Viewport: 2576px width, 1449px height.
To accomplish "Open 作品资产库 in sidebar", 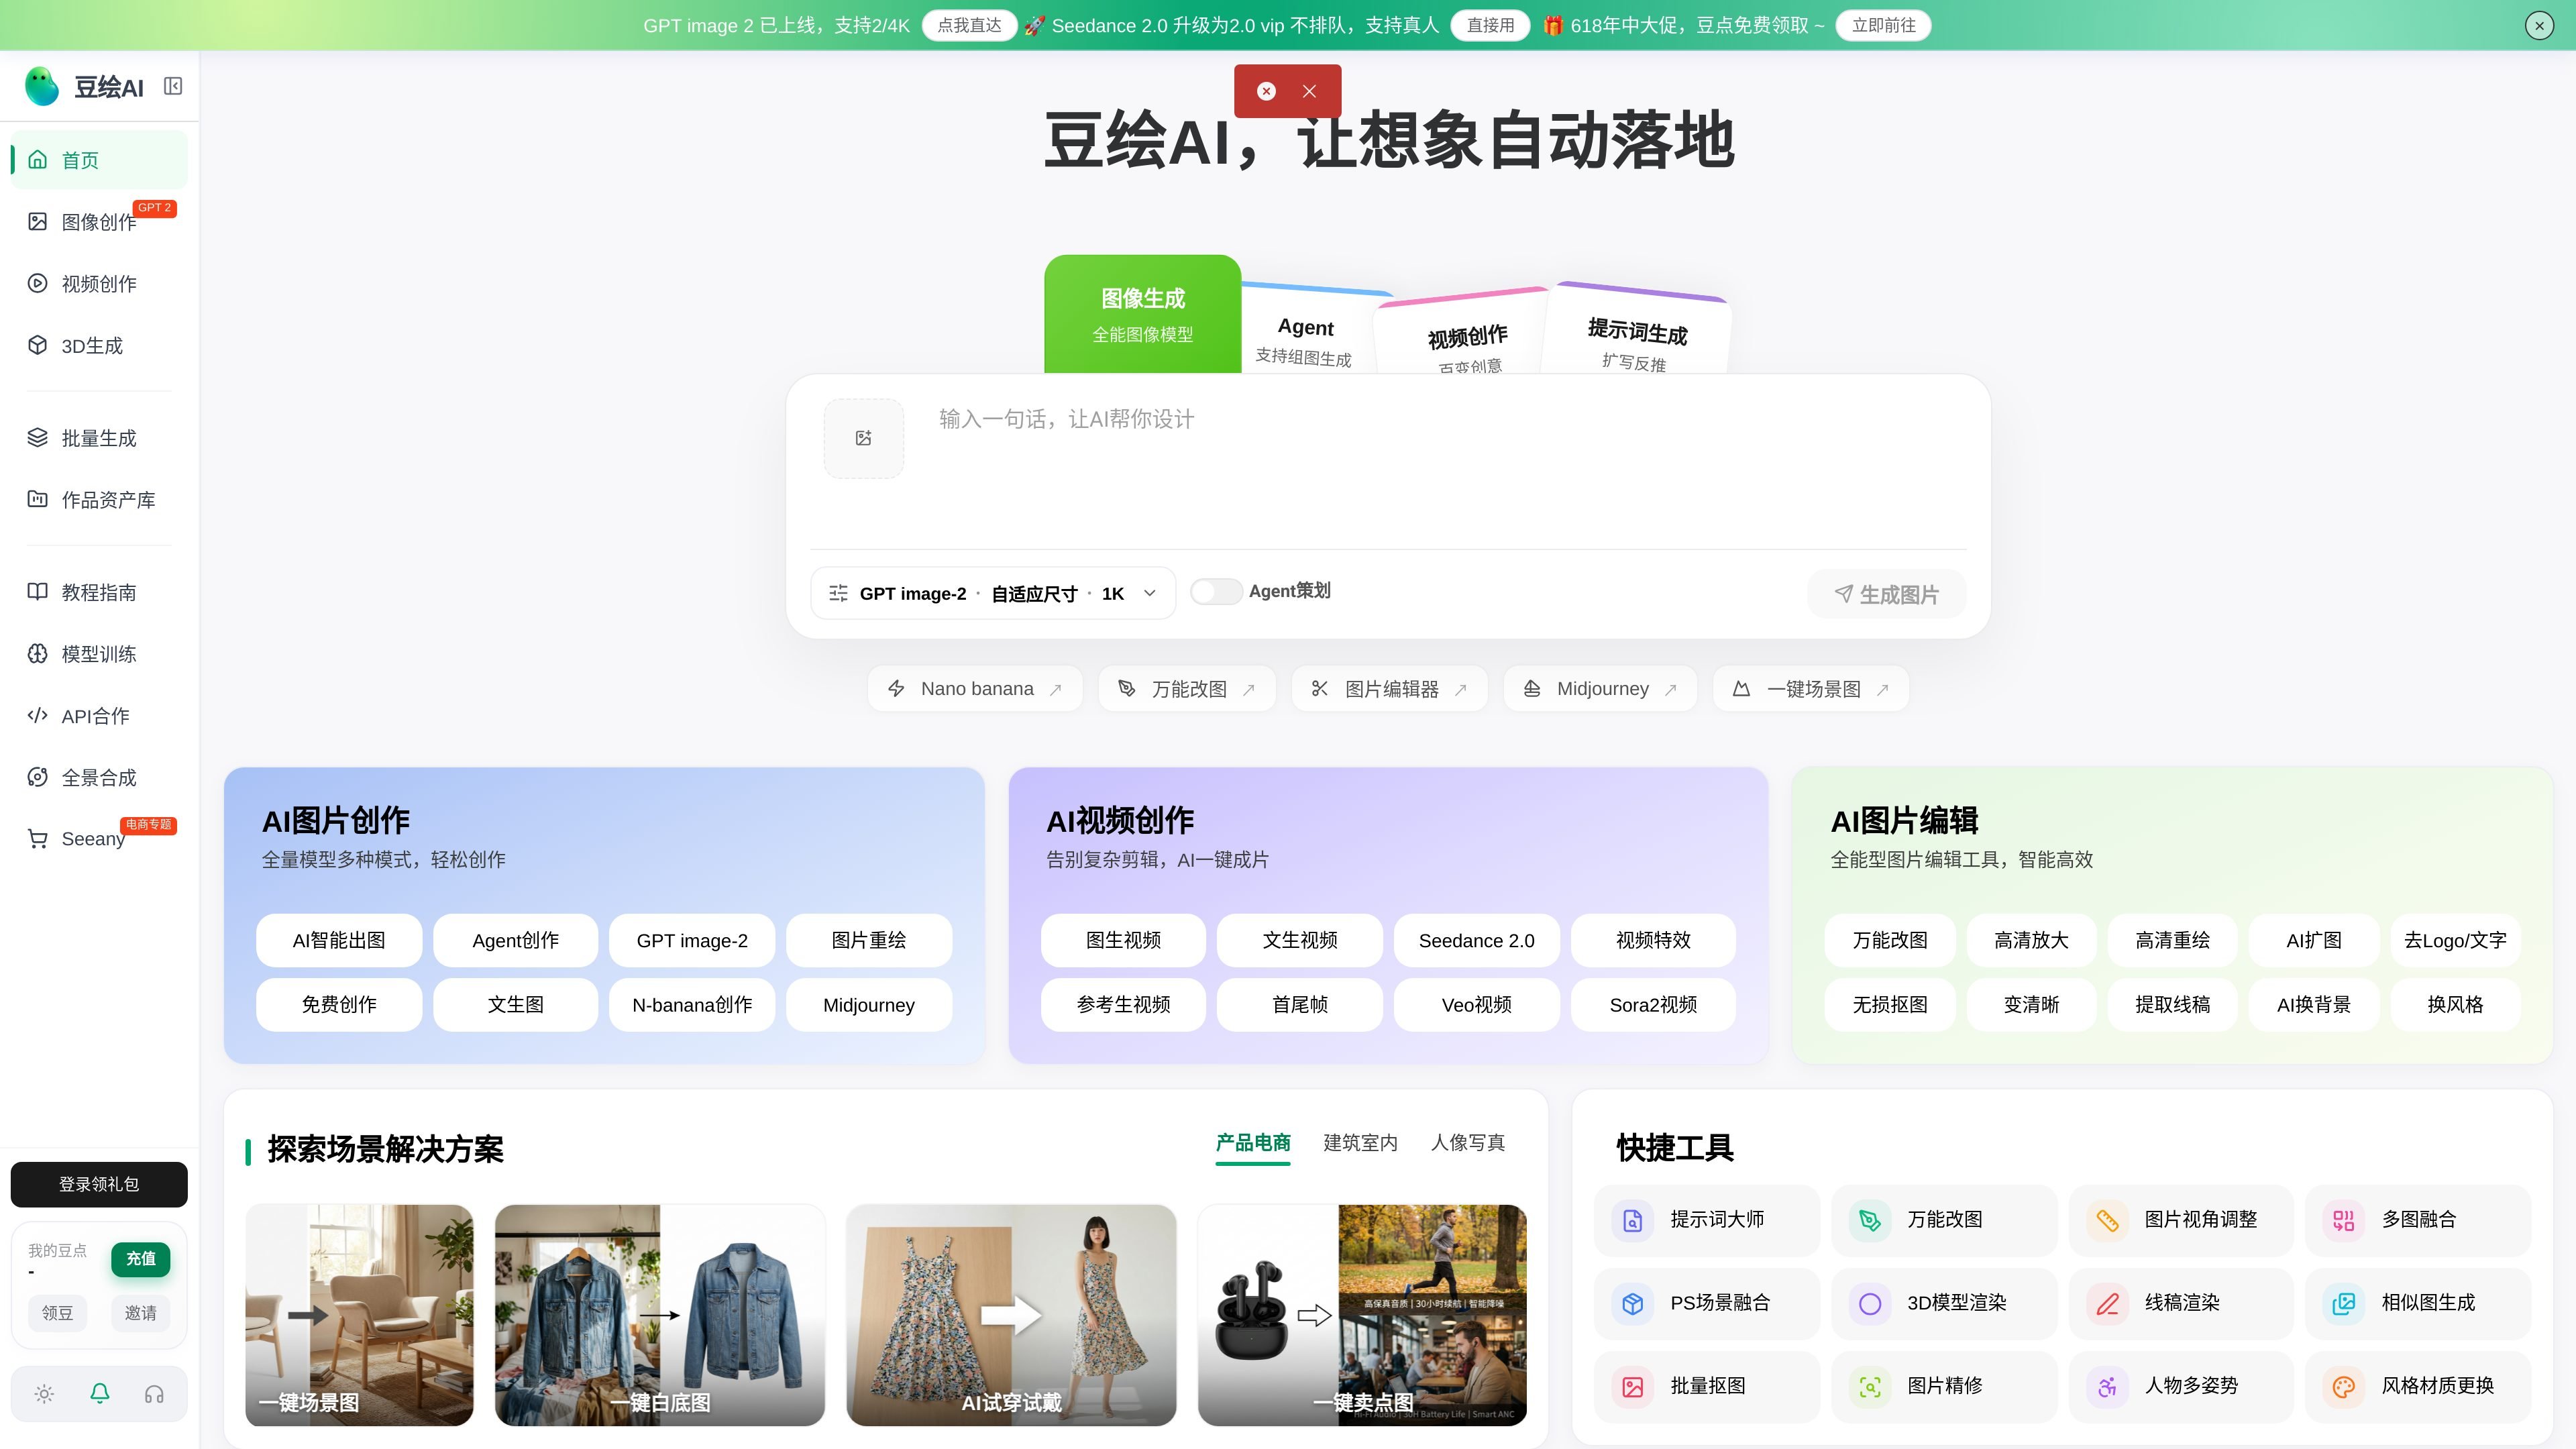I will tap(99, 500).
